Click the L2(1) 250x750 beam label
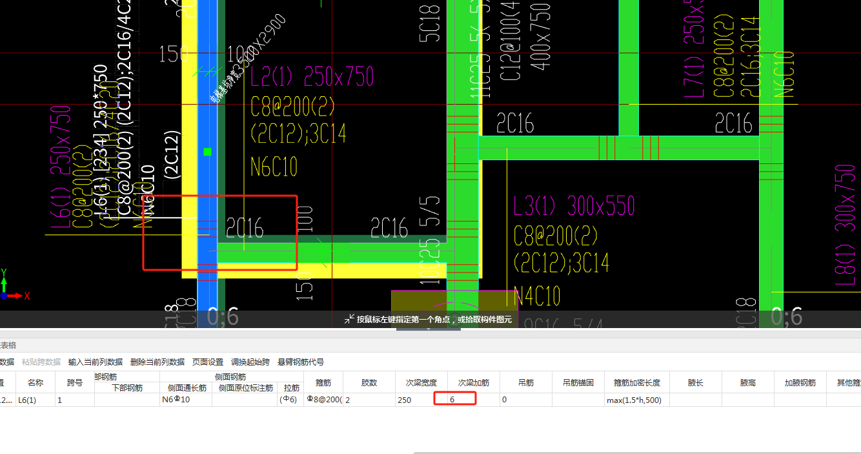The image size is (861, 454). coord(312,77)
